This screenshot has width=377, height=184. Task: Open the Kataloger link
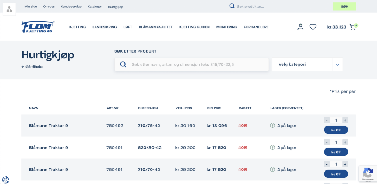click(x=95, y=7)
